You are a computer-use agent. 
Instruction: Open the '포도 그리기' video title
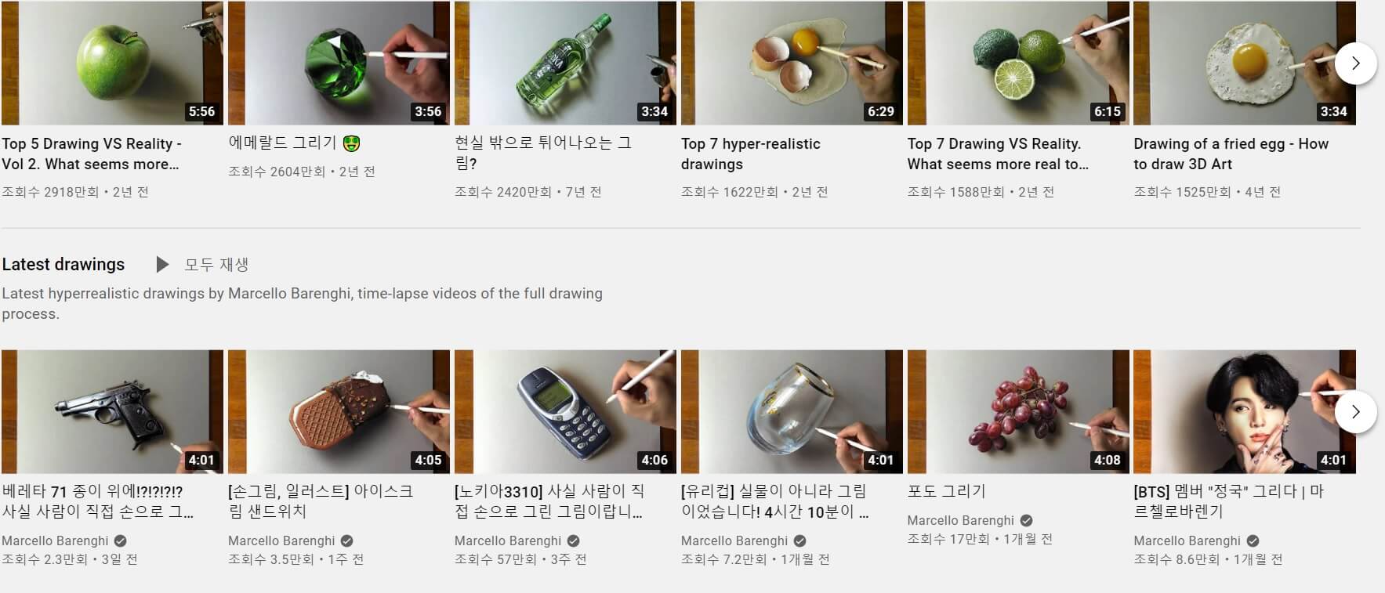[947, 491]
